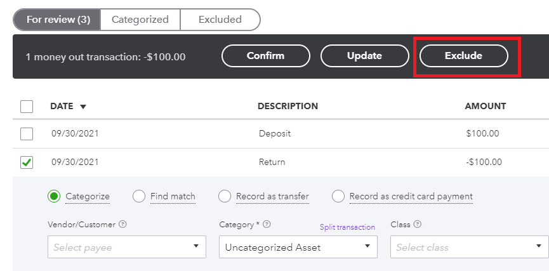This screenshot has width=549, height=271.
Task: Click the Confirm button
Action: pos(265,56)
